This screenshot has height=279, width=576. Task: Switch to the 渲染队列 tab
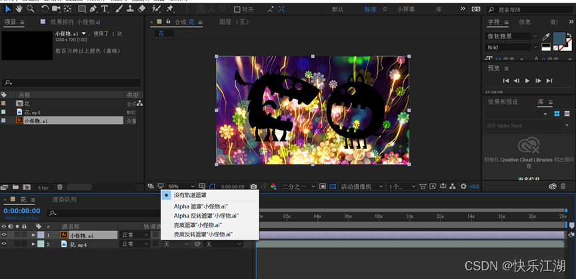(64, 199)
